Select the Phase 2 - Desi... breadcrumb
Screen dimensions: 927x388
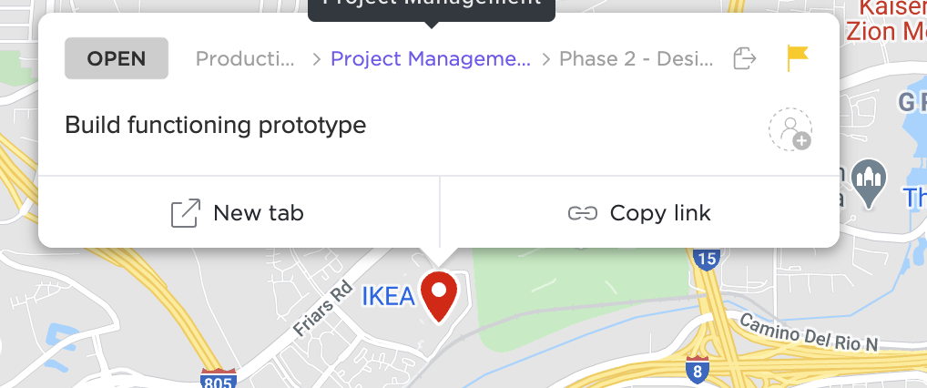635,59
